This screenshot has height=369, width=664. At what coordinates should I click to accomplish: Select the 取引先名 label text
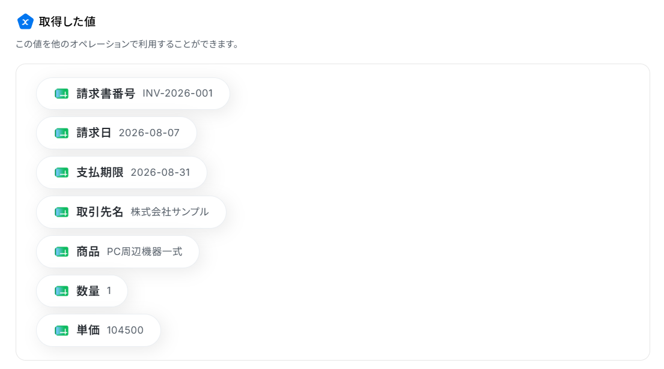[100, 212]
